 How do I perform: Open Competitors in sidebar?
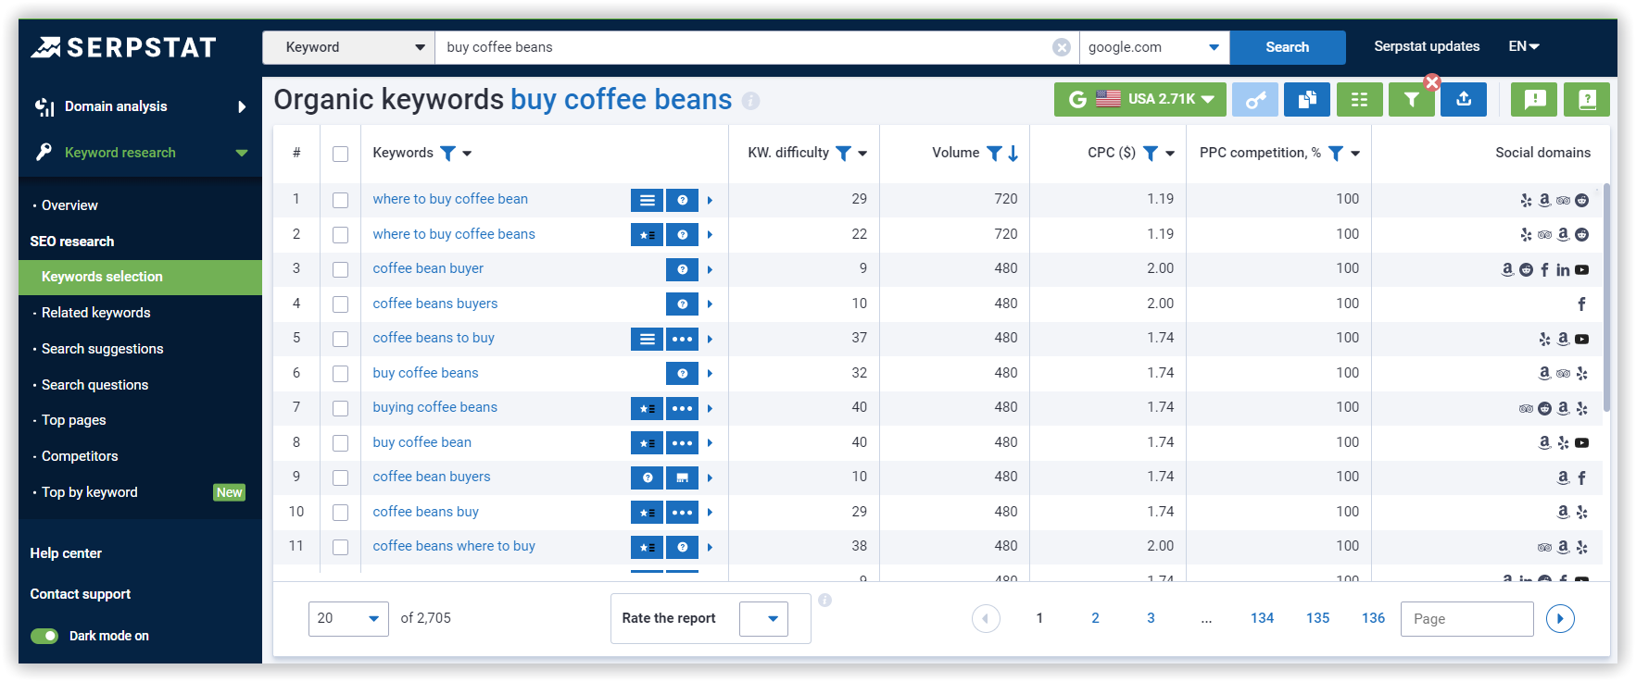pyautogui.click(x=80, y=456)
